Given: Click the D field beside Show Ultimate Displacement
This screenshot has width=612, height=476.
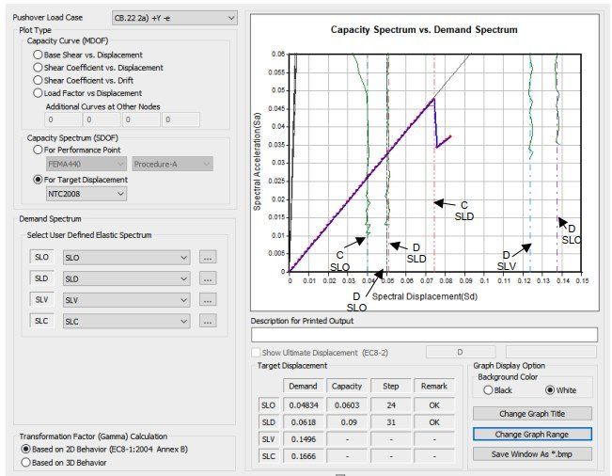Looking at the screenshot, I should [461, 352].
